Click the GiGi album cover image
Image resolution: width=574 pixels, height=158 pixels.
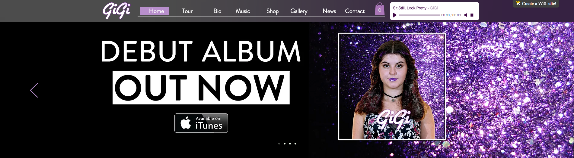click(392, 86)
